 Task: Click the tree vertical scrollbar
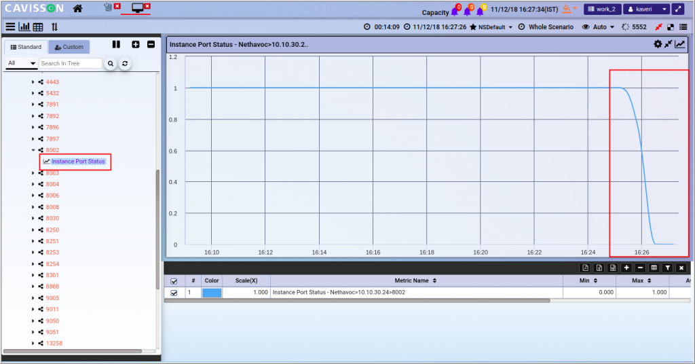click(x=157, y=230)
